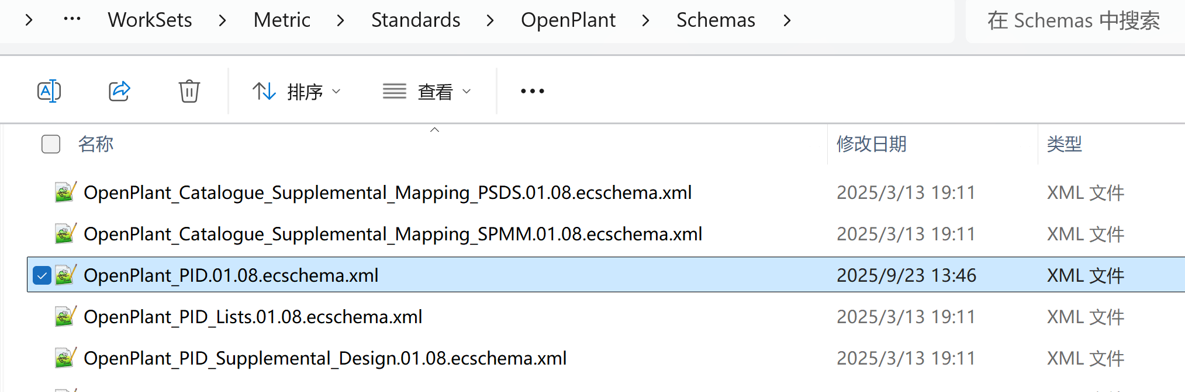The image size is (1185, 392).
Task: Expand the chevron after OpenPlant breadcrumb
Action: pos(645,20)
